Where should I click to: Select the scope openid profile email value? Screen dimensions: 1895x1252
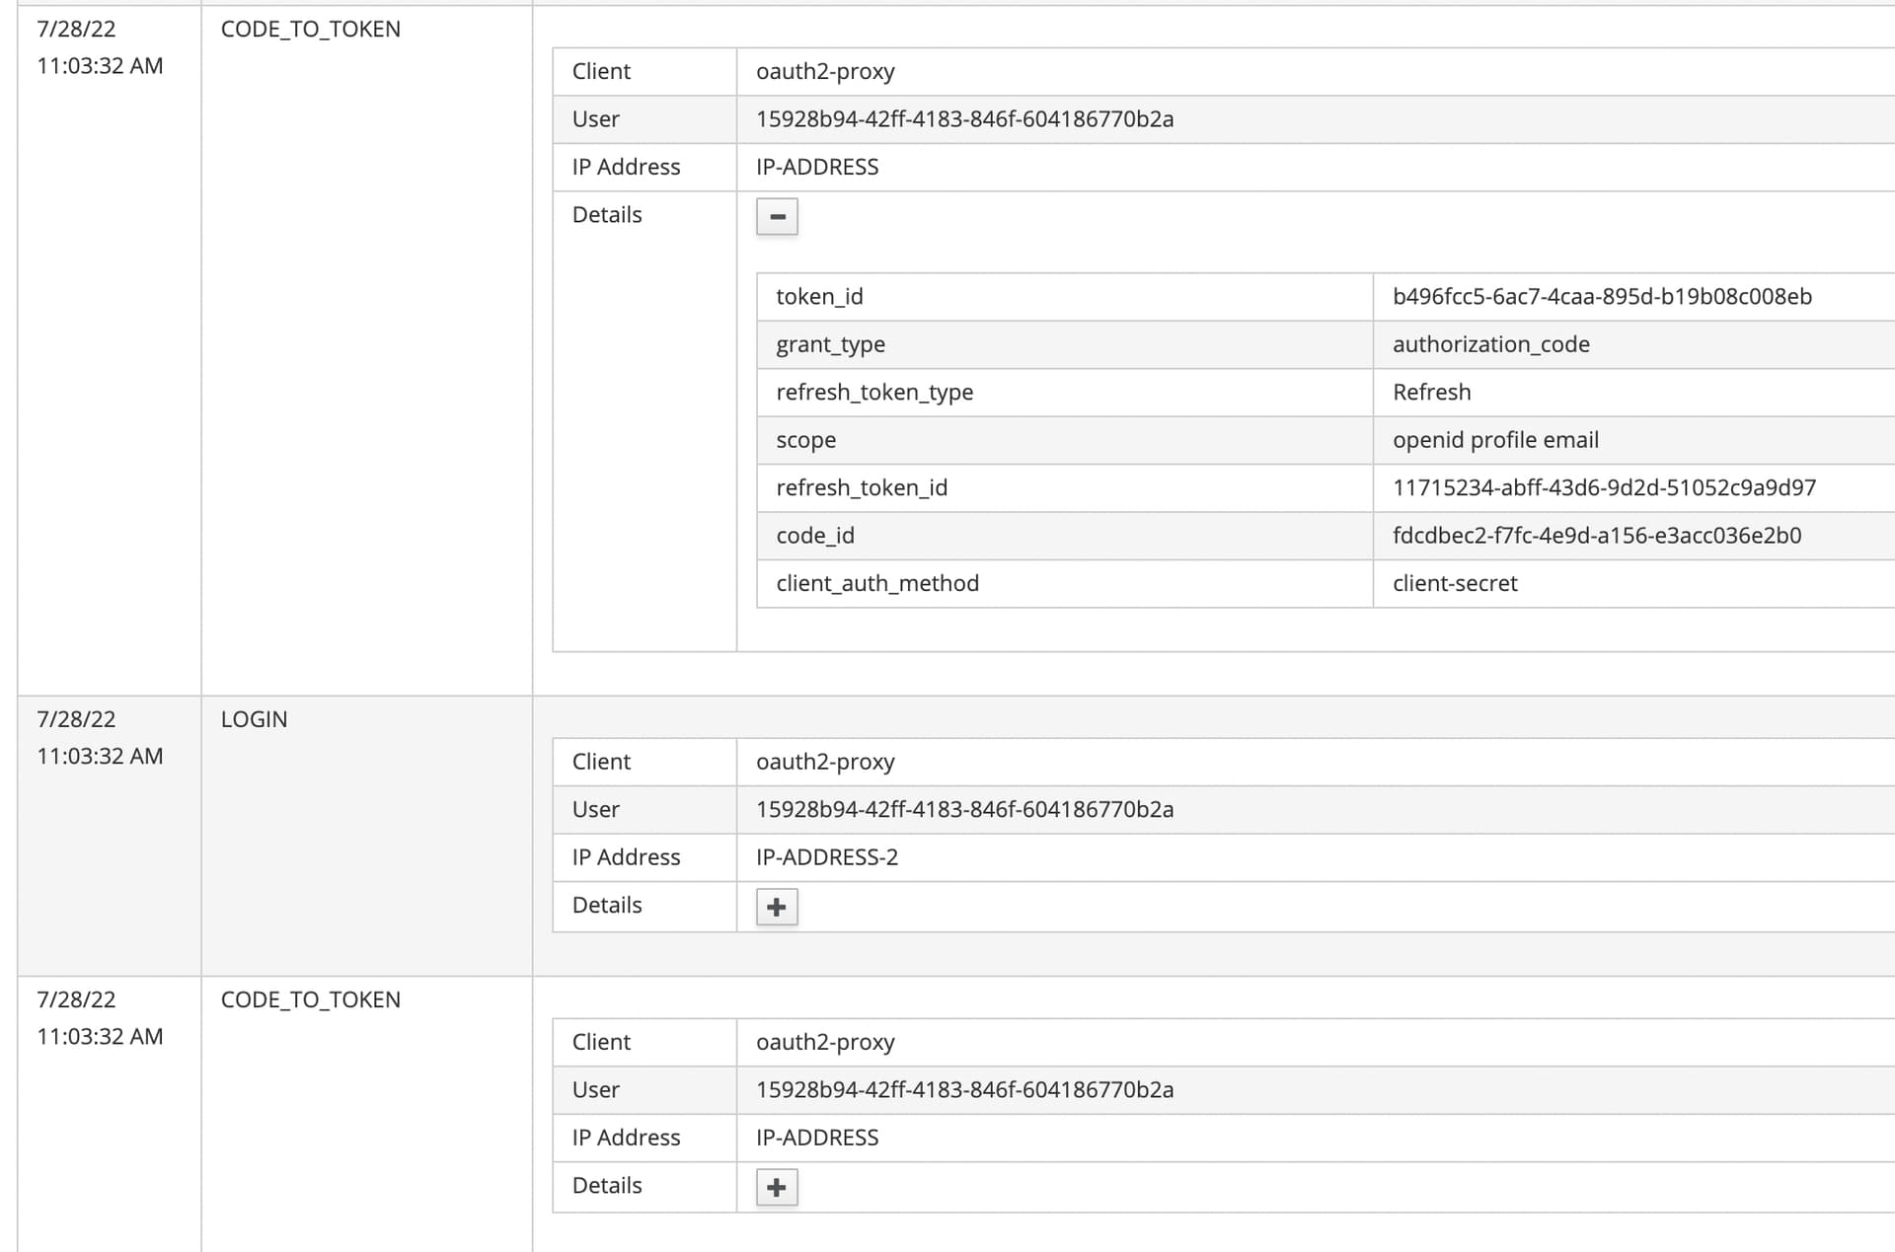1496,440
